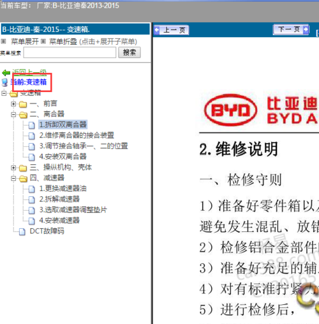Click the 菜单展开 small list icon
This screenshot has width=319, height=324.
click(x=3, y=42)
